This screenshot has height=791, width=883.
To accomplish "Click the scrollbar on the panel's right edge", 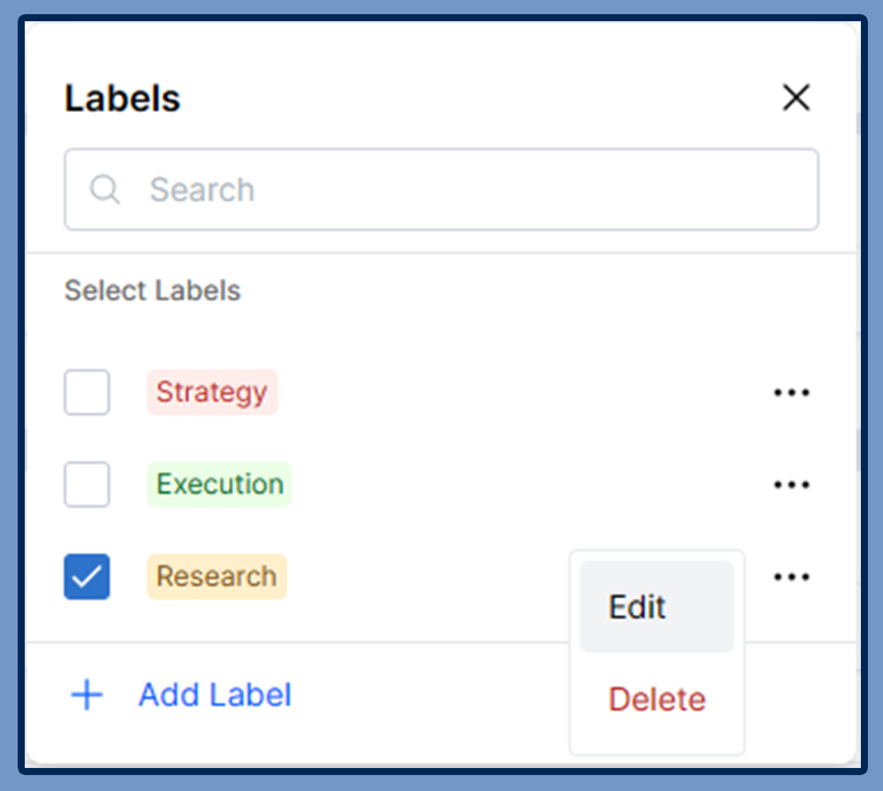I will point(857,450).
